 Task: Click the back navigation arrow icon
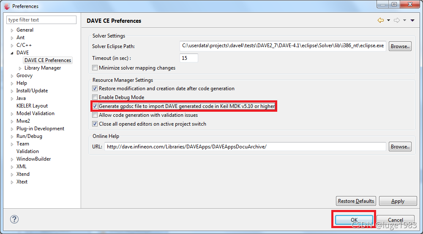381,20
